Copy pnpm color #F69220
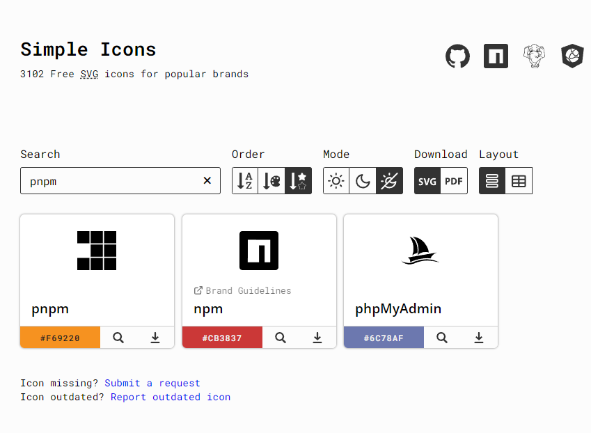591x433 pixels. (x=61, y=338)
